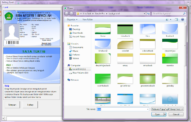Expand the hidden breadcrumb chevron in address bar

click(81, 13)
